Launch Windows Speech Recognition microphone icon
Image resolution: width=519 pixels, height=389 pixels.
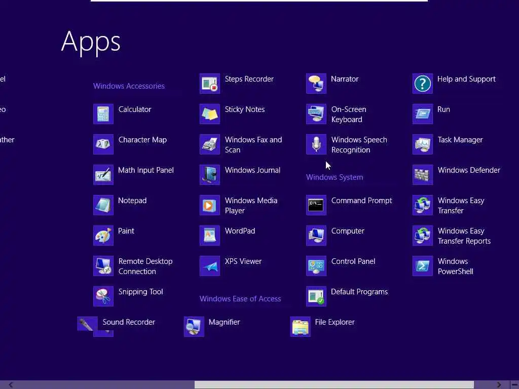click(316, 144)
